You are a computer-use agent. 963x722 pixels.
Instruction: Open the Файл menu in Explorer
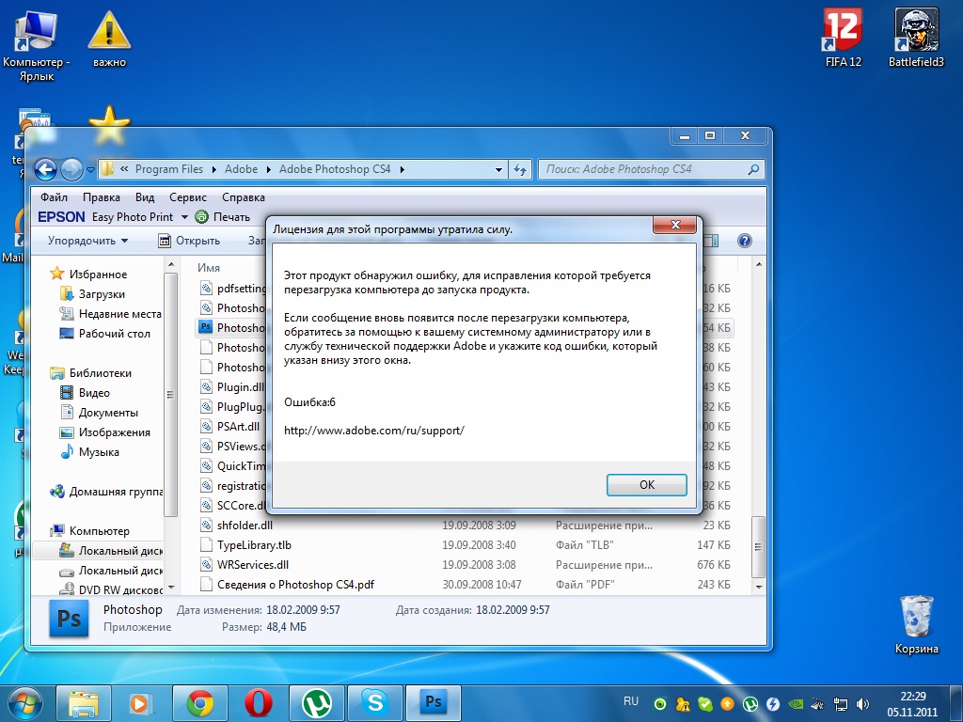(54, 197)
